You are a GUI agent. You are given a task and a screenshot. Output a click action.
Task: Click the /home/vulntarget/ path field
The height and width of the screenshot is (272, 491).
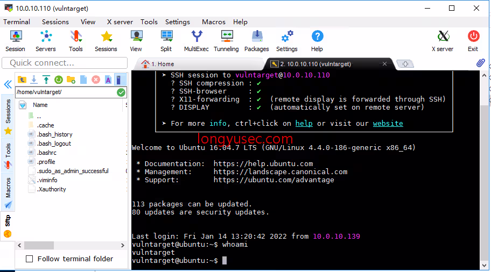(x=66, y=92)
